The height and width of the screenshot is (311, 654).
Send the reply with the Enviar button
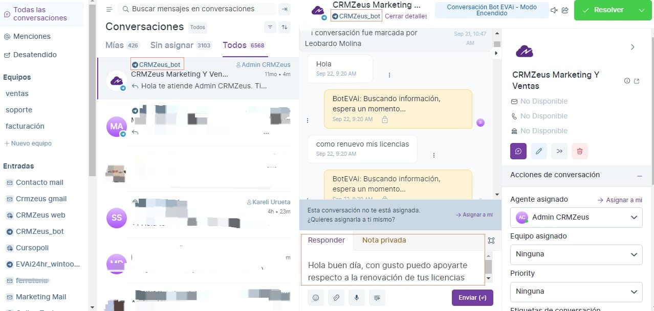pyautogui.click(x=472, y=297)
